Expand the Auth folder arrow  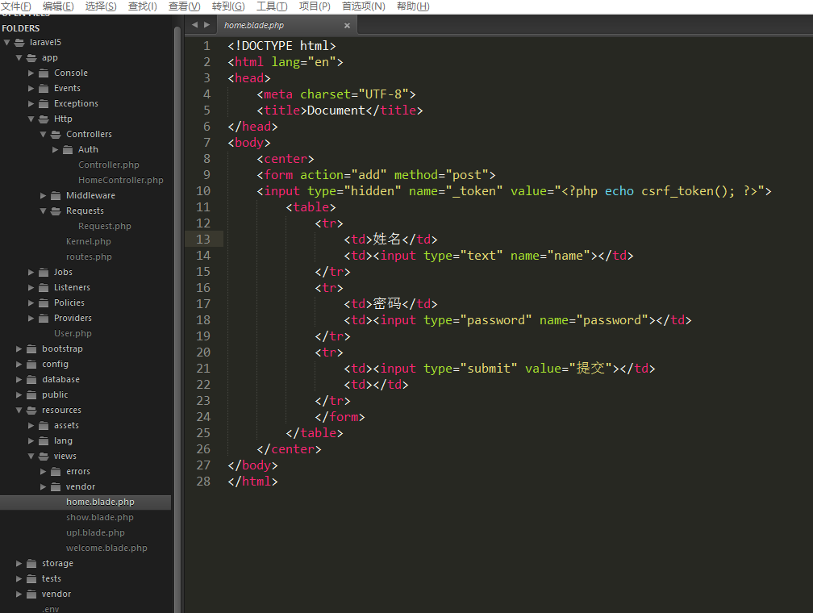coord(55,149)
